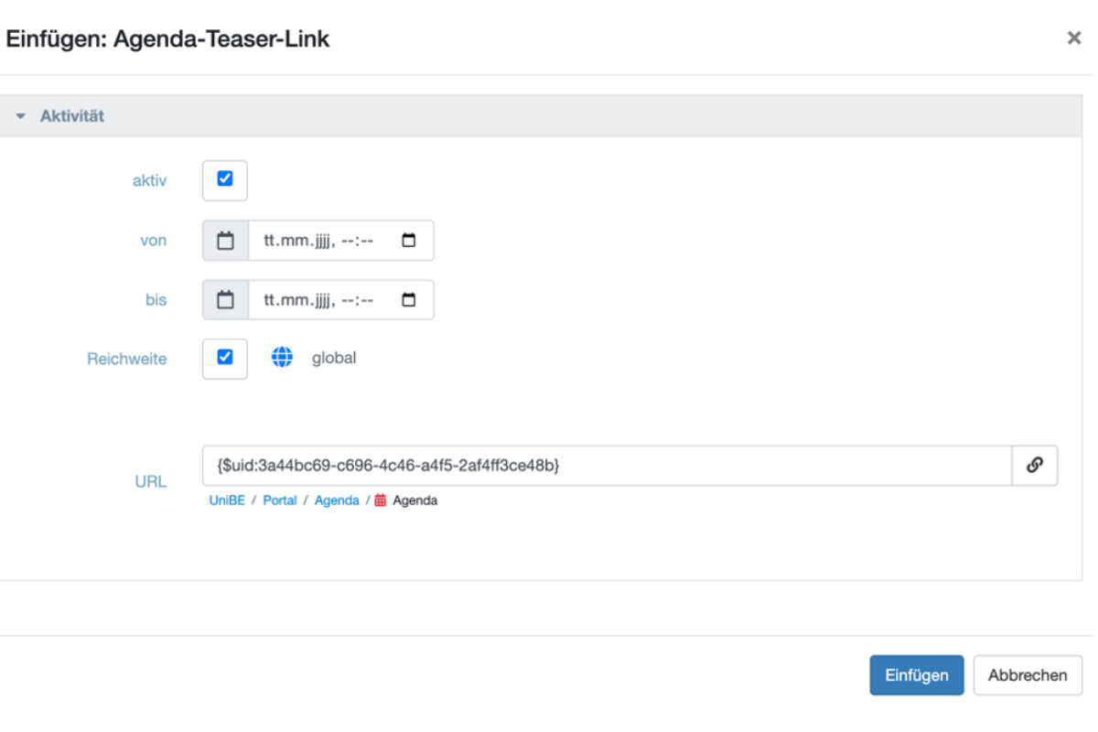Open the UniBE breadcrumb link
The height and width of the screenshot is (732, 1098).
coord(227,501)
